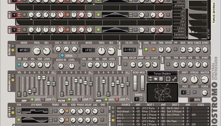The width and height of the screenshot is (221, 126).
Task: Toggle the filter SERIAL routing switch
Action: [62, 55]
